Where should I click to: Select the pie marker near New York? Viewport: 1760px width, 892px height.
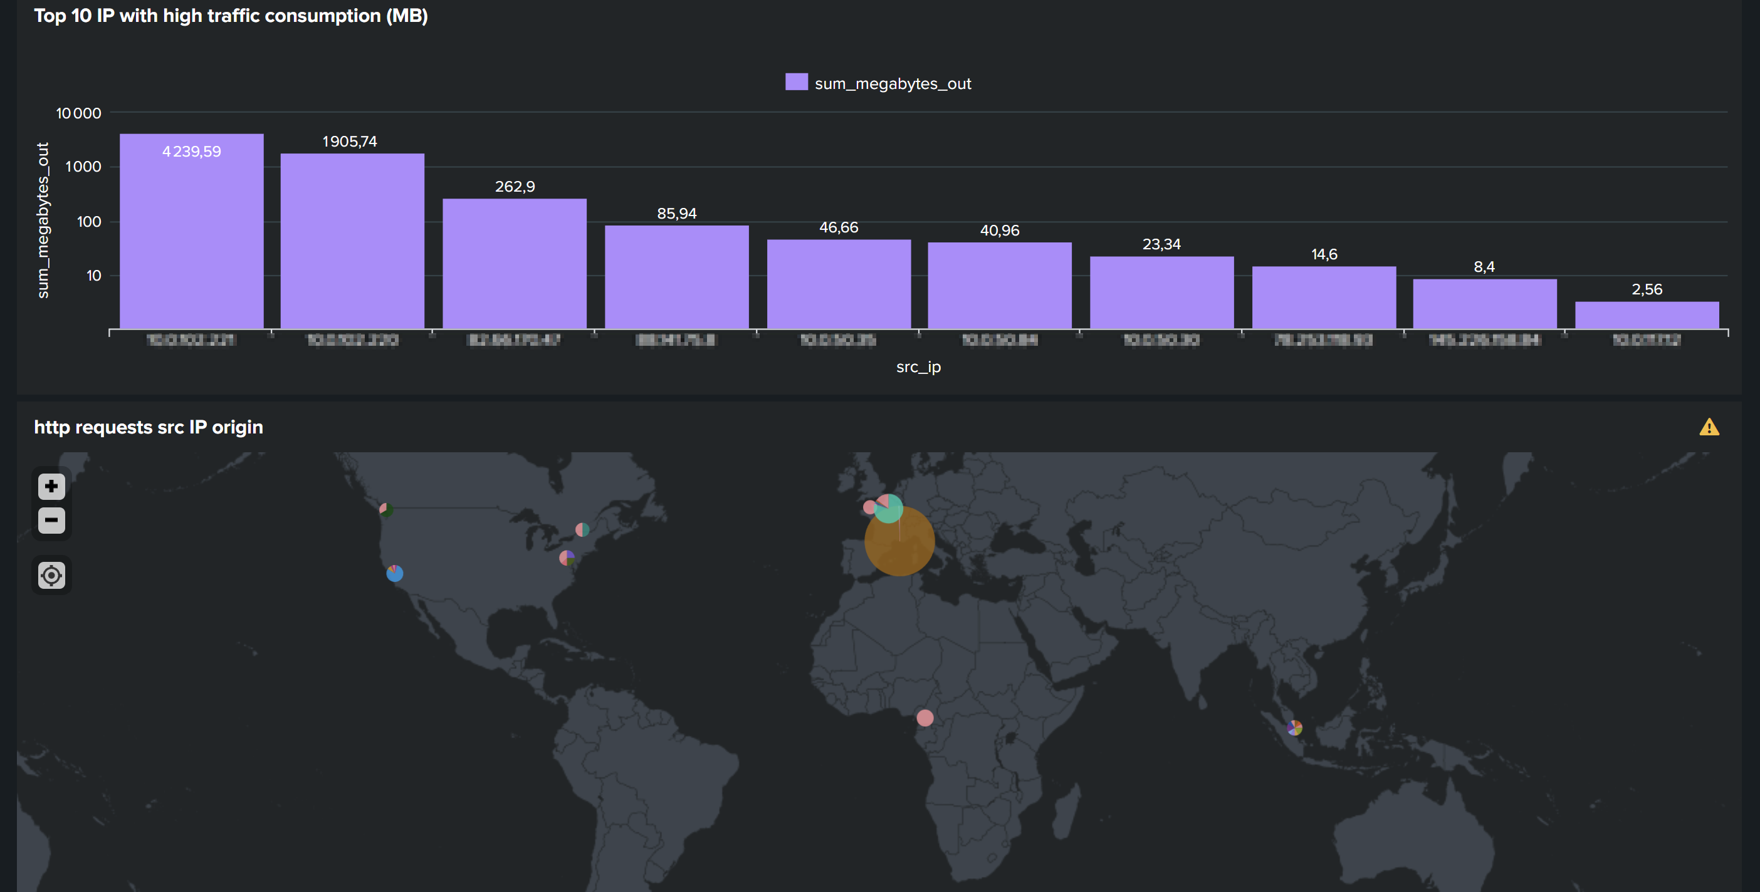click(567, 559)
